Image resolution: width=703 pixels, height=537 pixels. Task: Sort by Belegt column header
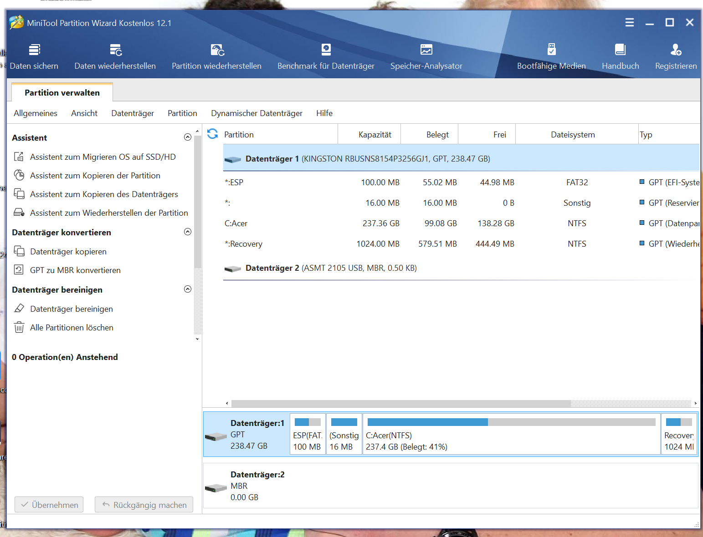point(430,134)
